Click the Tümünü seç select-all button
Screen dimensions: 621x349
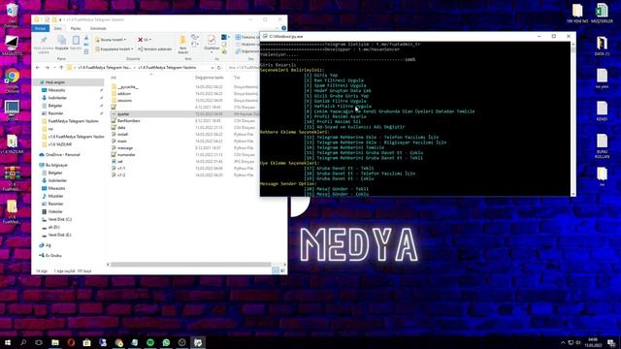[247, 37]
